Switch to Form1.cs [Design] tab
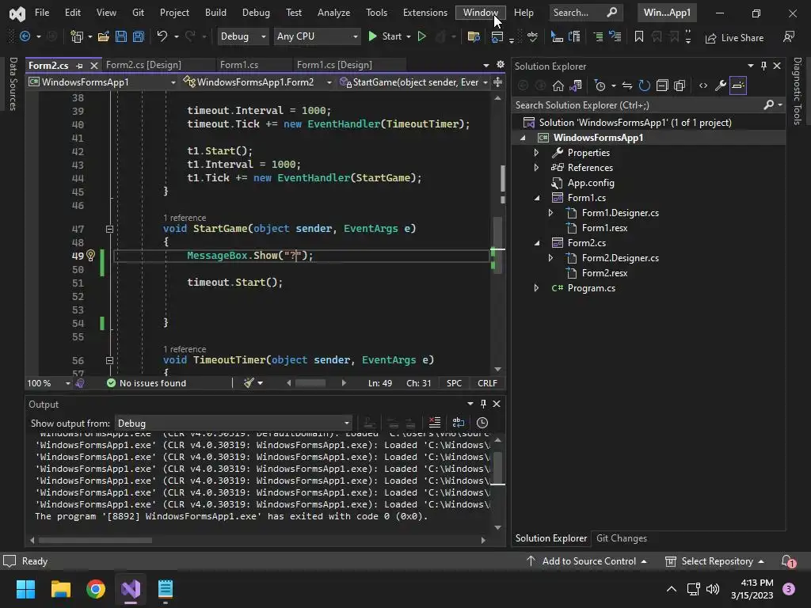 coord(334,65)
